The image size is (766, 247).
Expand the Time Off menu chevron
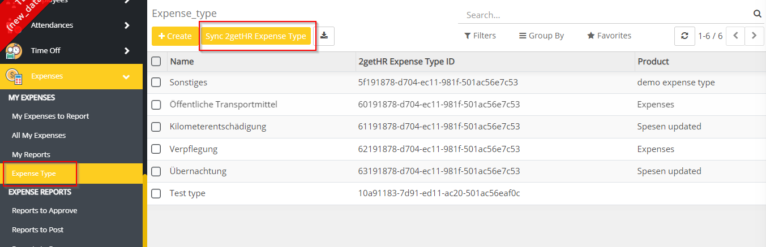point(127,51)
